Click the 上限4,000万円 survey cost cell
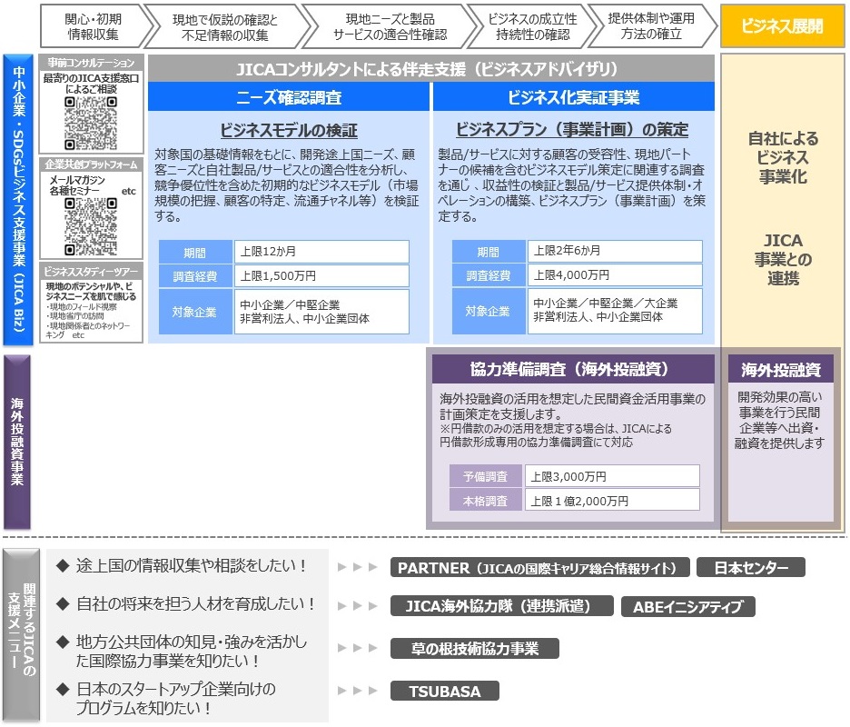850x727 pixels. 615,274
